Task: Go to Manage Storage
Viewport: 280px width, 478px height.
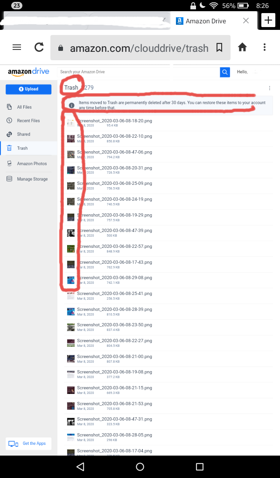Action: [32, 179]
